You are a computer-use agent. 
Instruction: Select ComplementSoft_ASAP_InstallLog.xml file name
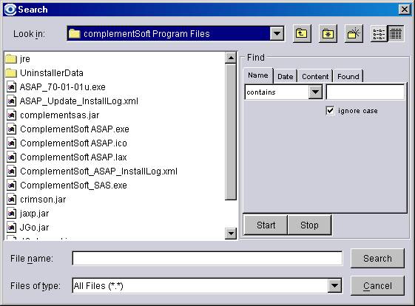[98, 171]
